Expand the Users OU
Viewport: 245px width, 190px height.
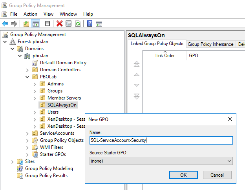click(x=35, y=112)
